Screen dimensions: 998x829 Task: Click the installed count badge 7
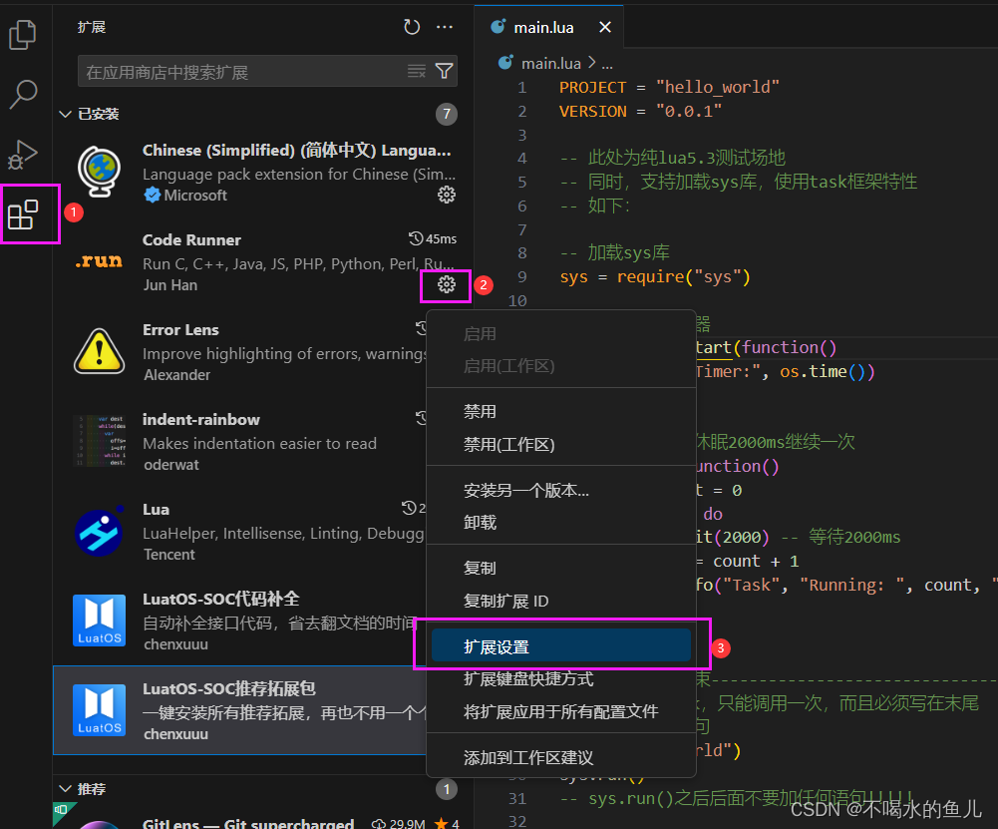point(447,114)
